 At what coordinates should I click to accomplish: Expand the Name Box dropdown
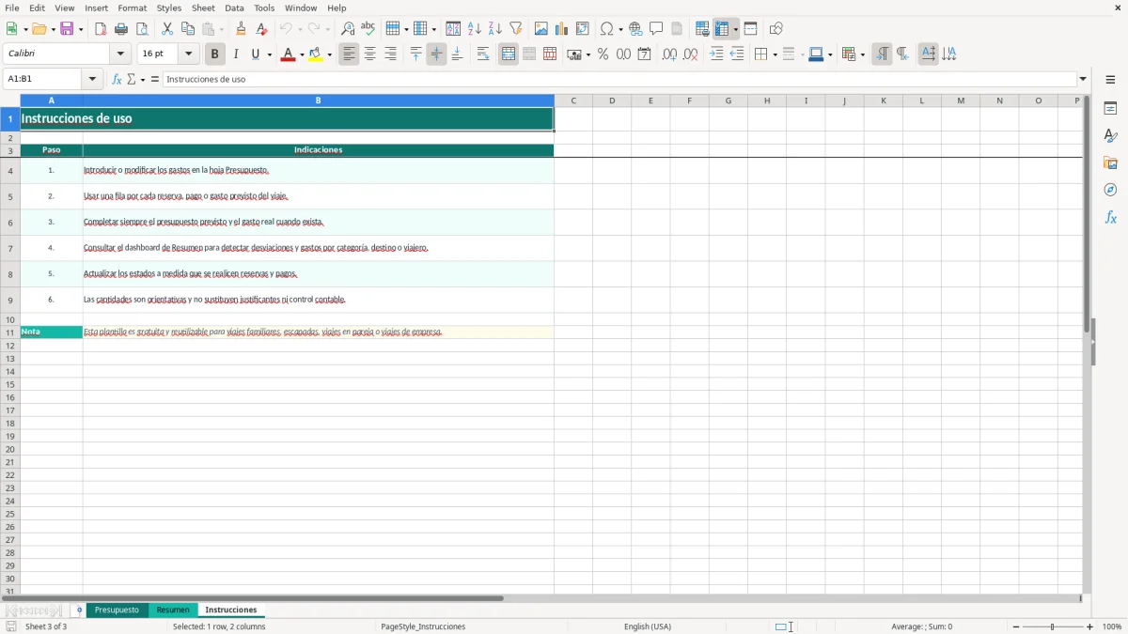92,80
